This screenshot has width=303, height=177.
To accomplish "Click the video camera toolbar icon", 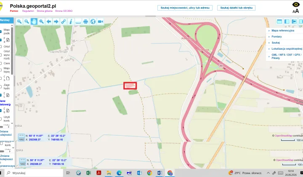I will coord(100,21).
